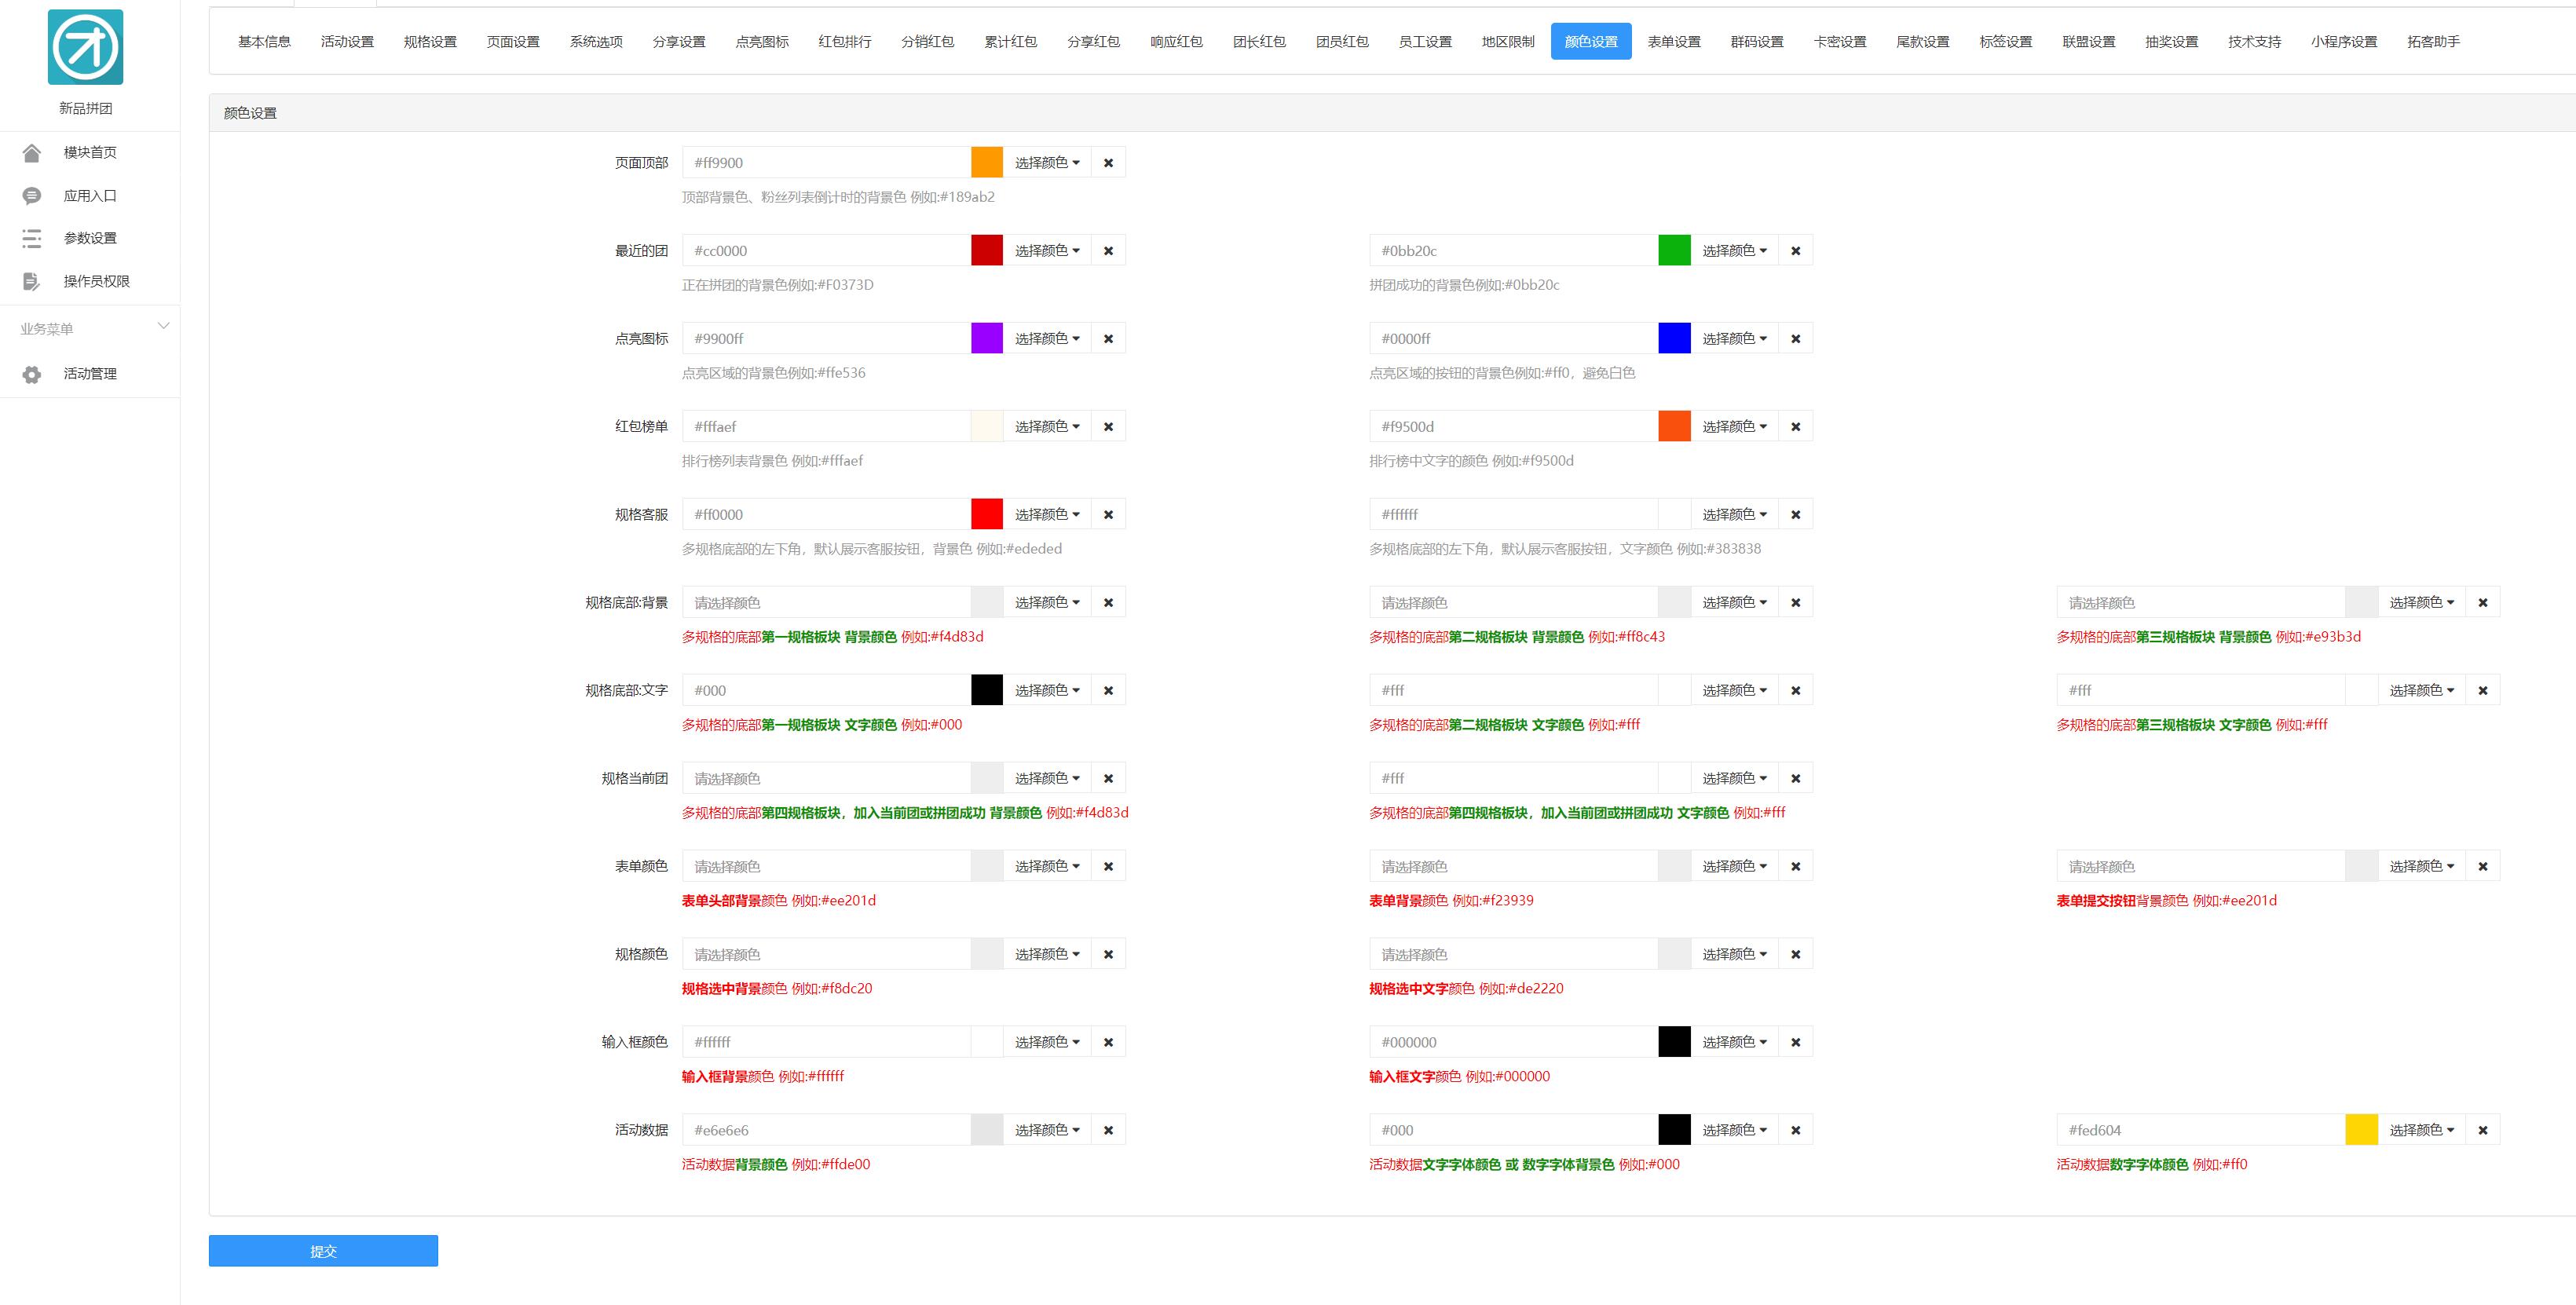
Task: Open 选择颜色 dropdown for #cc0000
Action: tap(1047, 251)
